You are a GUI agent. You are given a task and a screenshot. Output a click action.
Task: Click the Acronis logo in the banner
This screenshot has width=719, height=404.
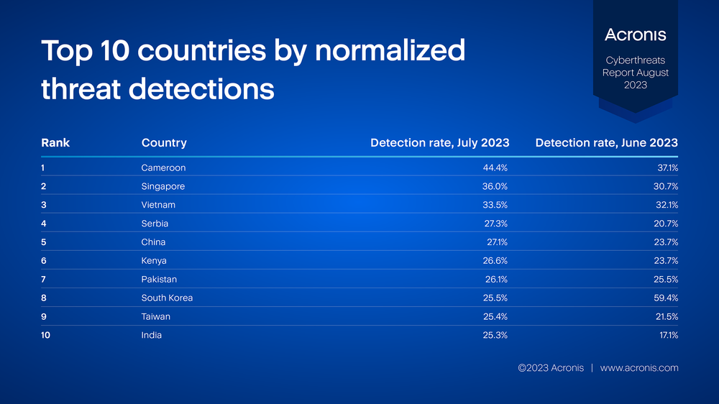[635, 35]
